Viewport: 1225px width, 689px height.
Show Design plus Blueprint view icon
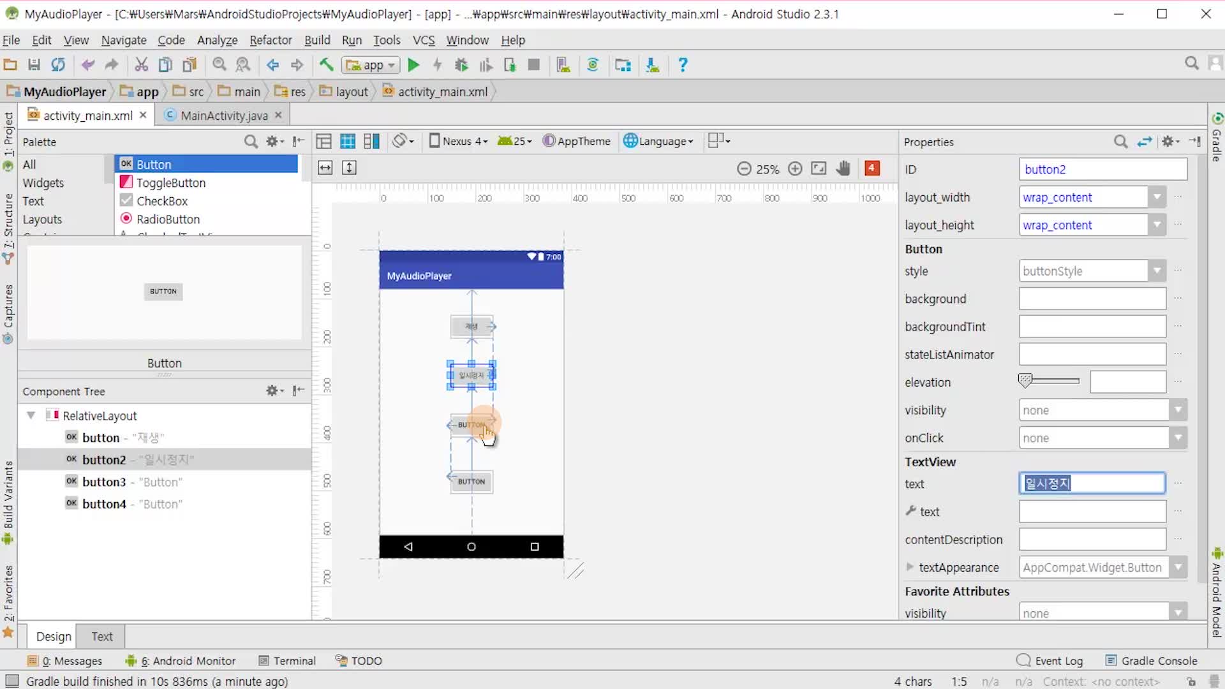click(x=371, y=142)
